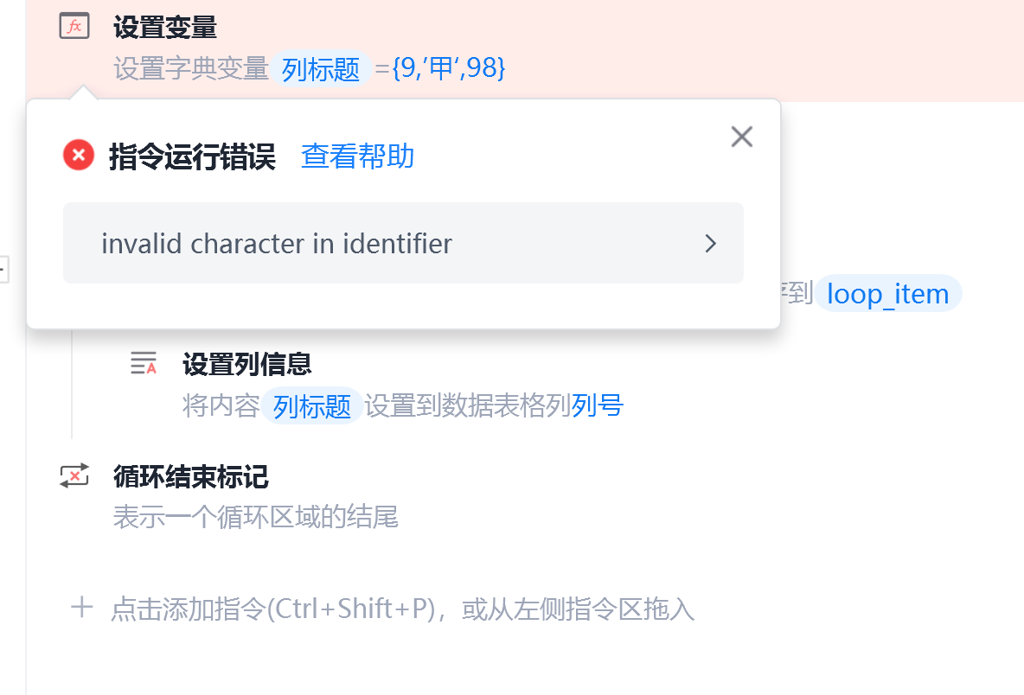1024x695 pixels.
Task: Click the blue 列号 parameter link
Action: (x=597, y=405)
